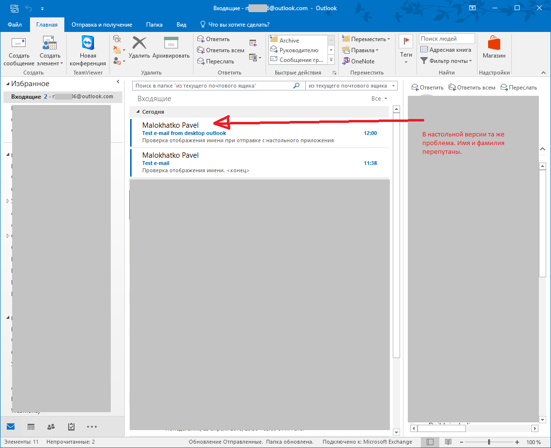Delete the selected message with X icon
551x448 pixels.
click(139, 47)
